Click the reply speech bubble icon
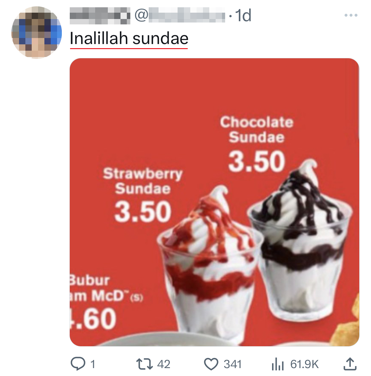Screen dimensions: 371x376 click(77, 364)
